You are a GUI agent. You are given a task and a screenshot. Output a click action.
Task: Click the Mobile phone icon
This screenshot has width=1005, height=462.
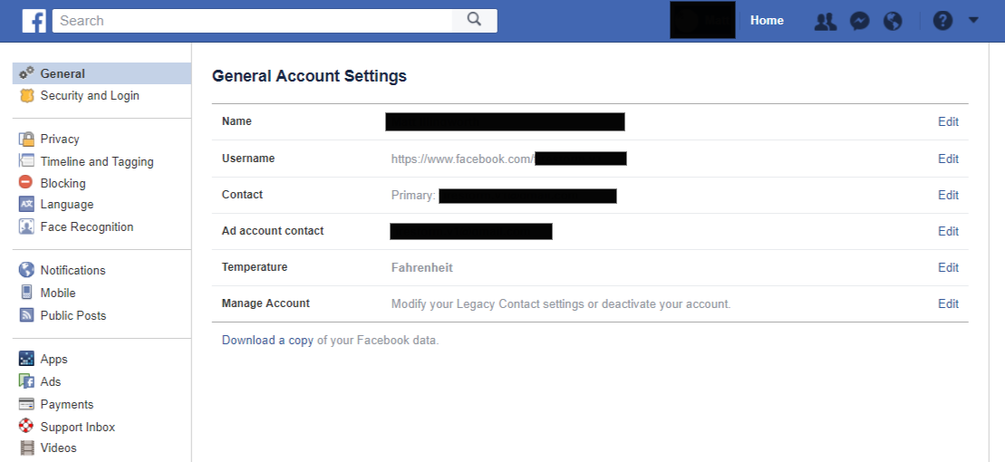[26, 293]
